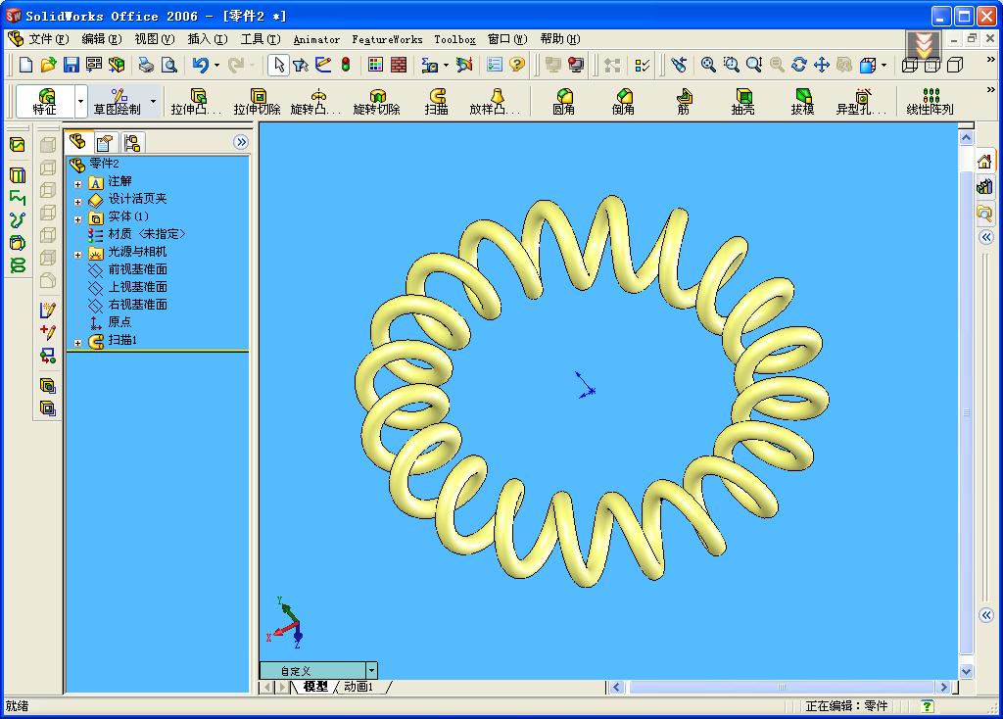Open the help question mark tool

point(517,65)
